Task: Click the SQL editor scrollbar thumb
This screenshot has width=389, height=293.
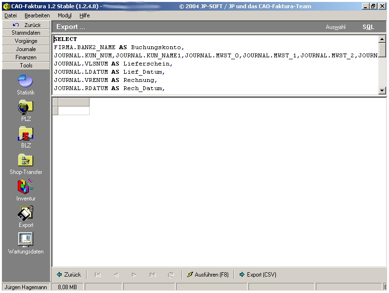Action: 382,50
